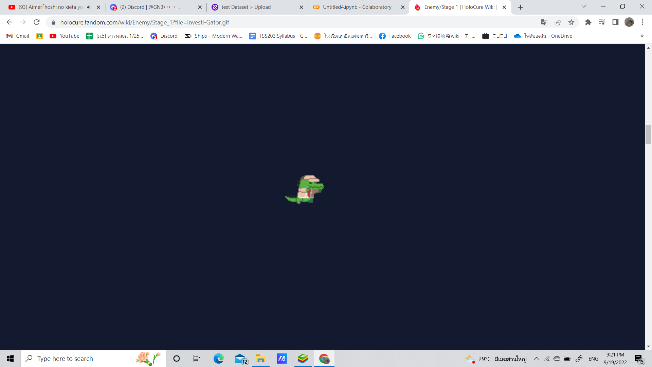Image resolution: width=652 pixels, height=367 pixels.
Task: Bookmark this page with star icon
Action: 571,22
